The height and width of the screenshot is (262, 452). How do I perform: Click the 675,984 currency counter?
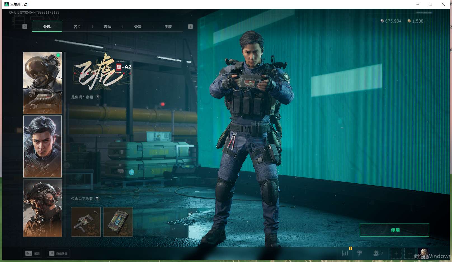[x=391, y=21]
